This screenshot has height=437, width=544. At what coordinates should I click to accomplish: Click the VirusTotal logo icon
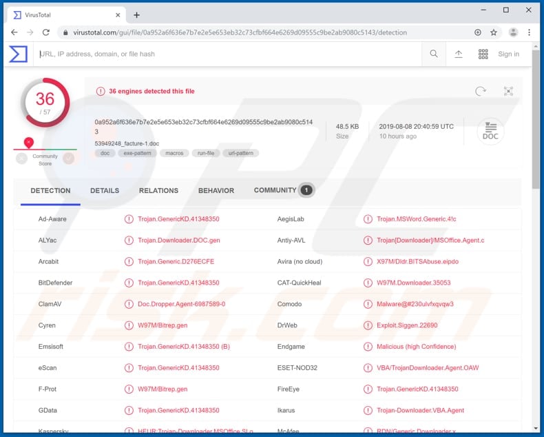[x=18, y=54]
